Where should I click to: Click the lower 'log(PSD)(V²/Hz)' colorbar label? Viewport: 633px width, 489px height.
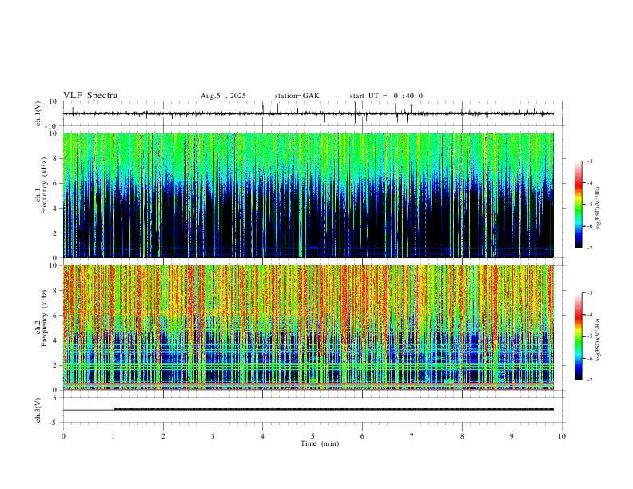pos(599,340)
